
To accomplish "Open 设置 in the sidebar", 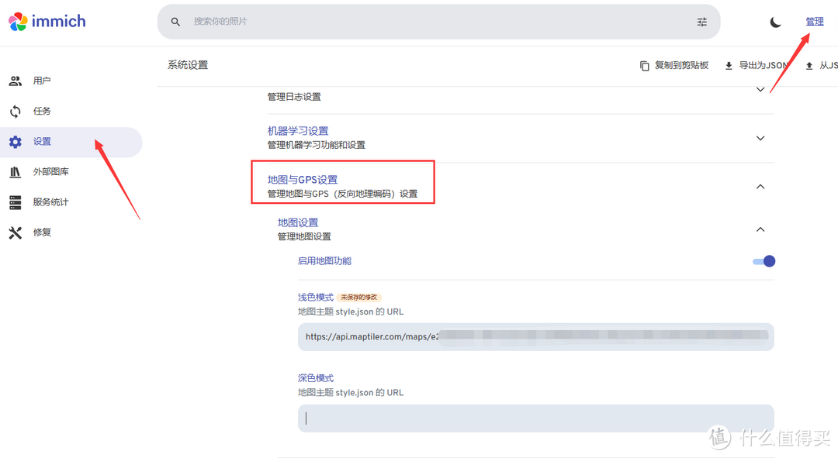I will point(42,142).
